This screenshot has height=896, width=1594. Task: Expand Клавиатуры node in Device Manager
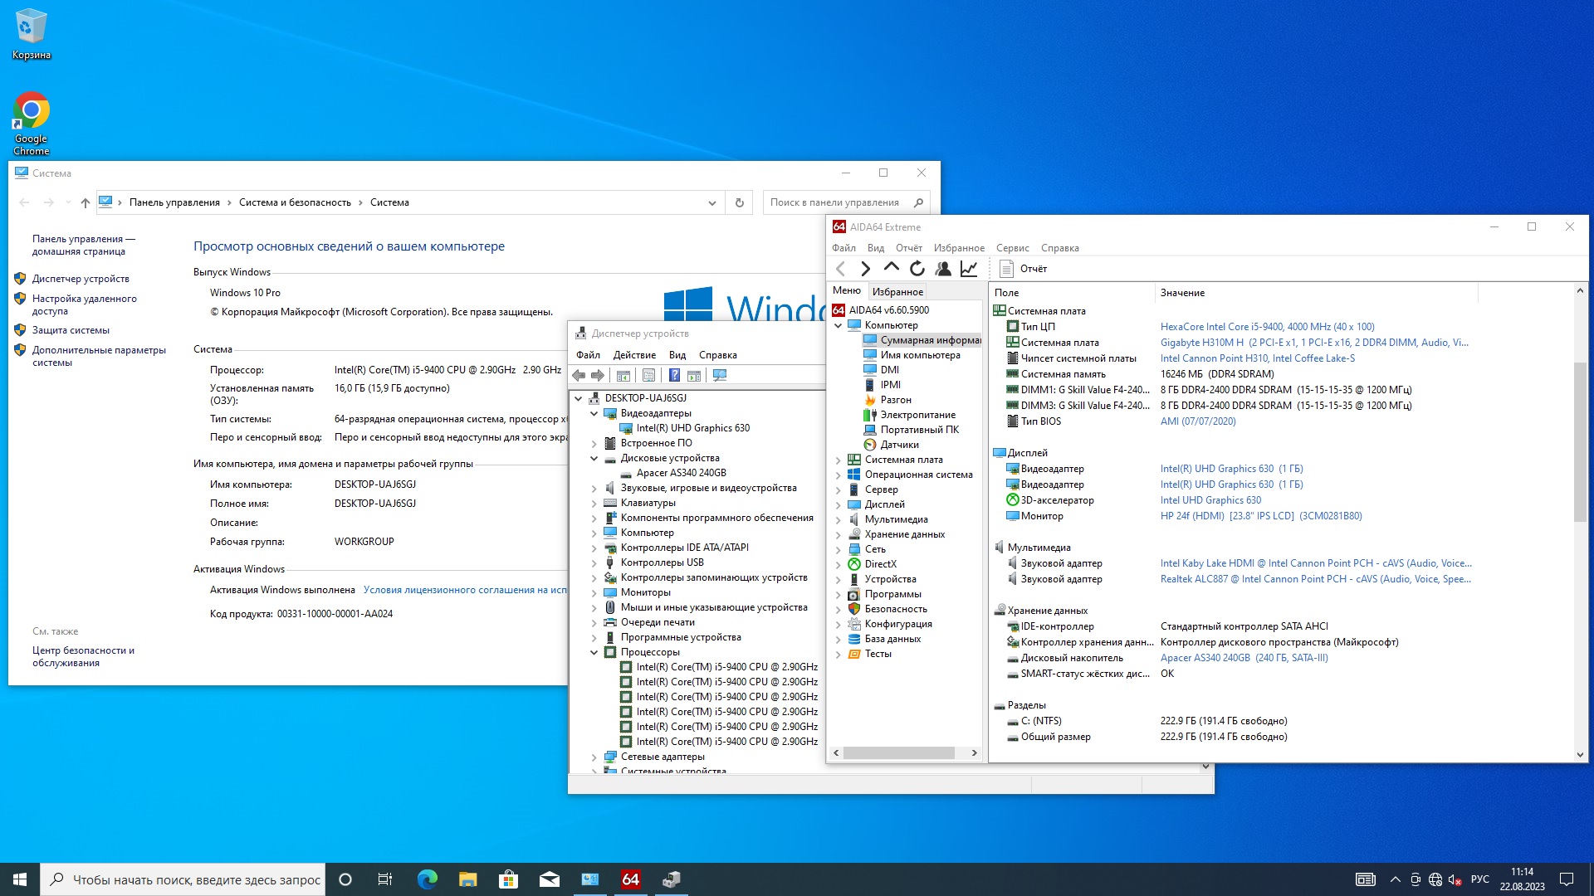tap(594, 503)
